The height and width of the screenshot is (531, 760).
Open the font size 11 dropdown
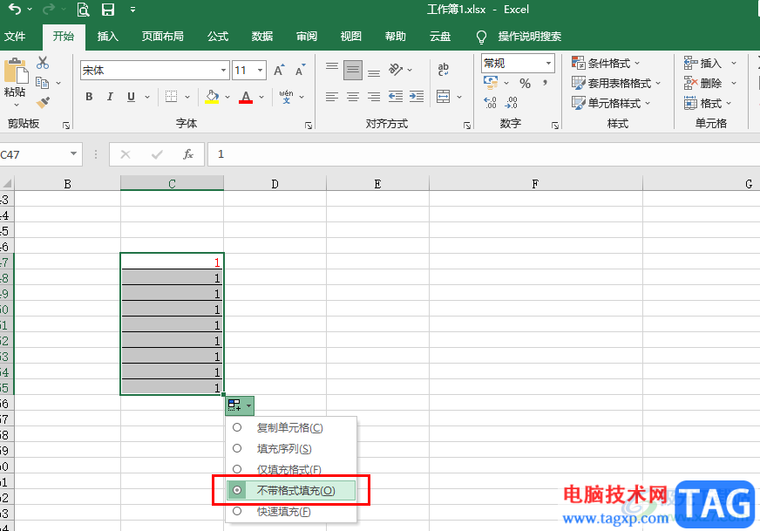[x=261, y=71]
